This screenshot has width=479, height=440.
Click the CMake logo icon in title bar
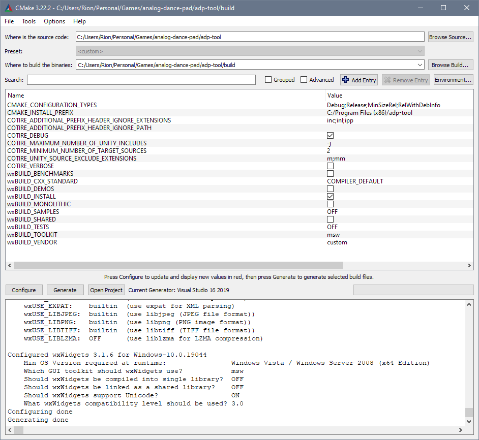9,8
